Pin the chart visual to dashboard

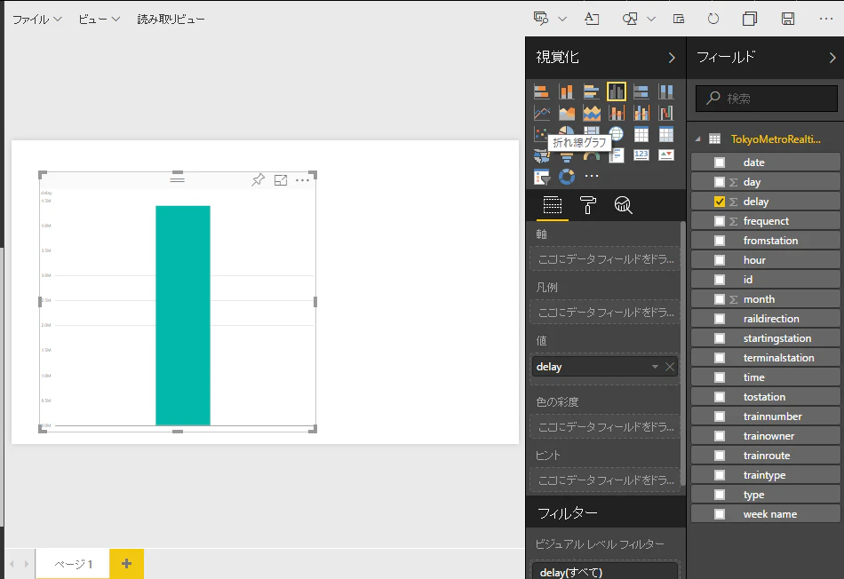(259, 179)
